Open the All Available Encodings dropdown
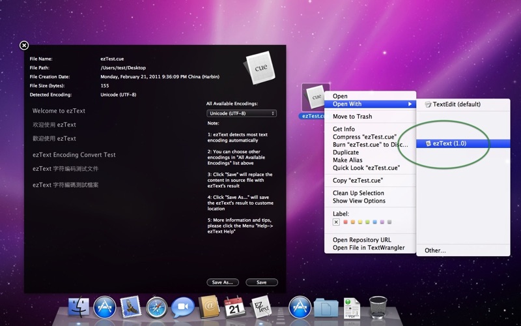The width and height of the screenshot is (521, 326). coord(241,113)
